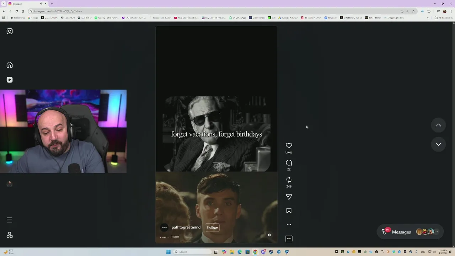Open Spotify Web Player bookmark
455x256 pixels.
(x=107, y=18)
